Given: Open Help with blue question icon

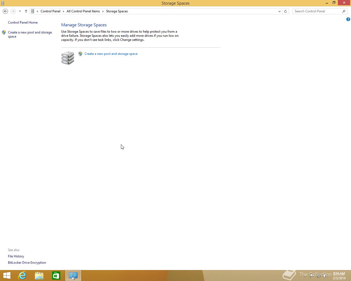Looking at the screenshot, I should tap(348, 19).
